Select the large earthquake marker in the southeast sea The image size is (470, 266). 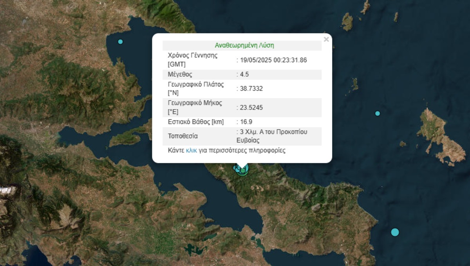click(395, 232)
